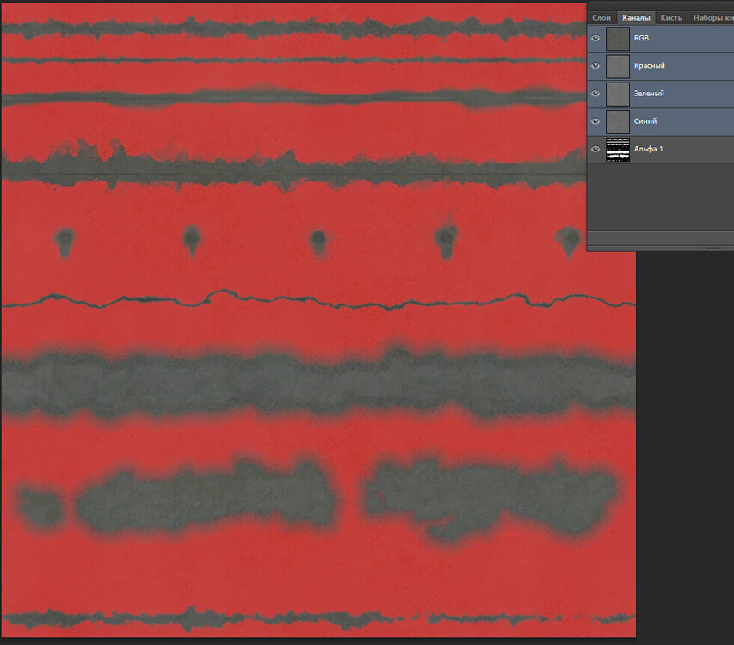Select the Каналы tab
Viewport: 734px width, 645px height.
point(636,17)
